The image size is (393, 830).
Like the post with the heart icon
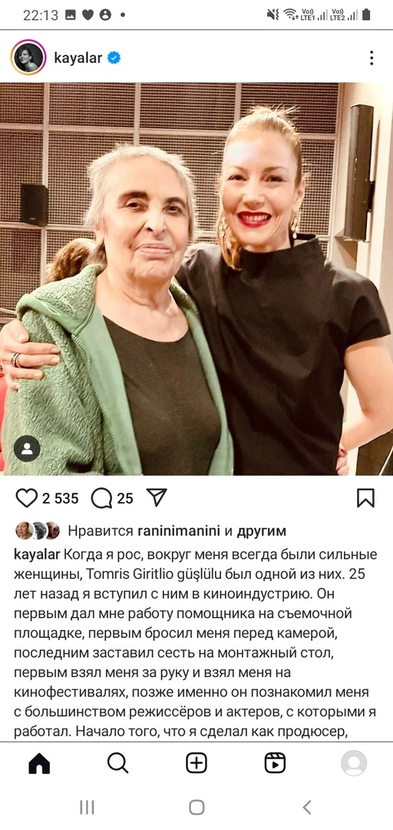[26, 498]
